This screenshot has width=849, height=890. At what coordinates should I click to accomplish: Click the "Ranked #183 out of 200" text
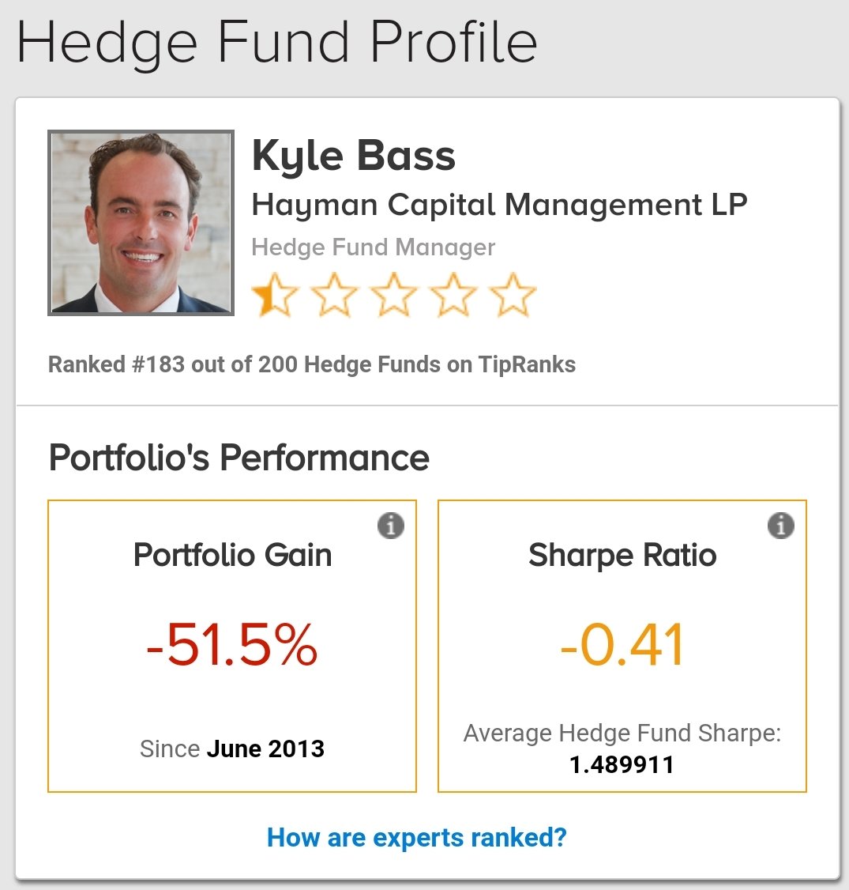(x=312, y=364)
